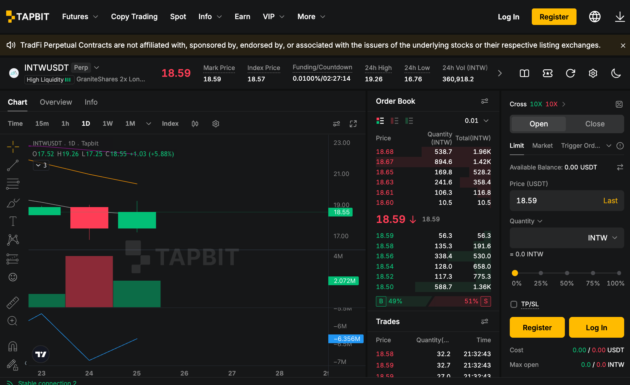Switch order panel to Close
This screenshot has width=630, height=385.
595,124
